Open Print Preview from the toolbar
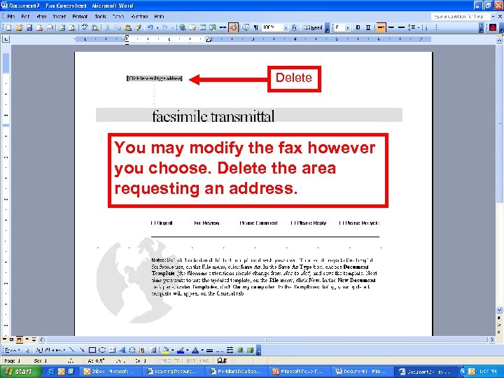Image resolution: width=504 pixels, height=378 pixels. coord(72,28)
